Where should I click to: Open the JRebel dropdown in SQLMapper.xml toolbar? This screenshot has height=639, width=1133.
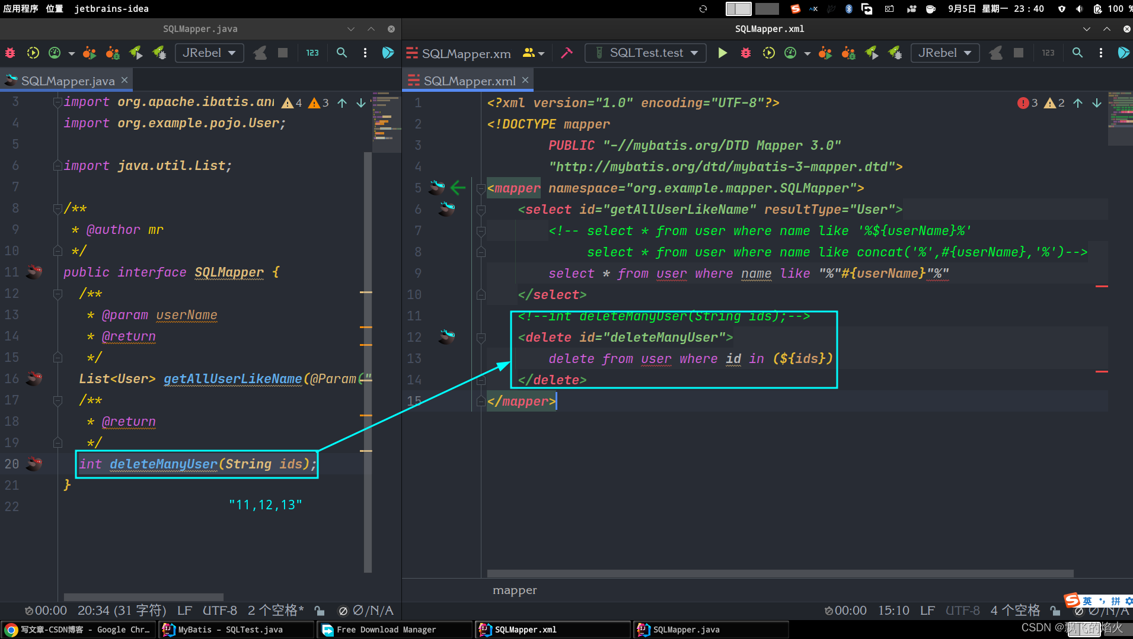coord(945,53)
